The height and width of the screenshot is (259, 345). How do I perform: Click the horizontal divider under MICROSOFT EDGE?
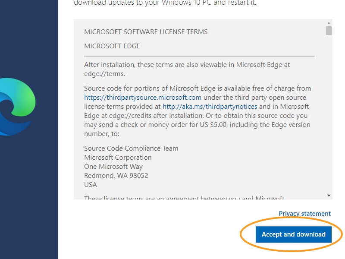[x=199, y=56]
